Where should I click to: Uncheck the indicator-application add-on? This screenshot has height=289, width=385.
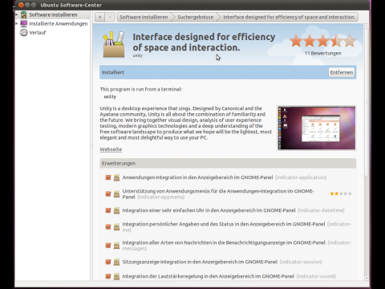click(108, 177)
